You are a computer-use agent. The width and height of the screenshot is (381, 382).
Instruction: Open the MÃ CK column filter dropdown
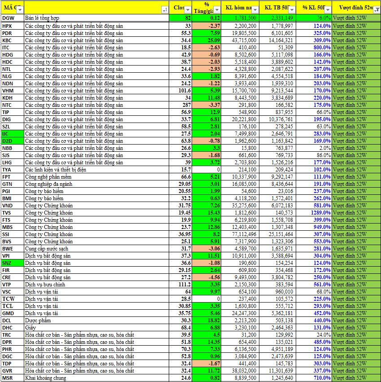pyautogui.click(x=20, y=9)
